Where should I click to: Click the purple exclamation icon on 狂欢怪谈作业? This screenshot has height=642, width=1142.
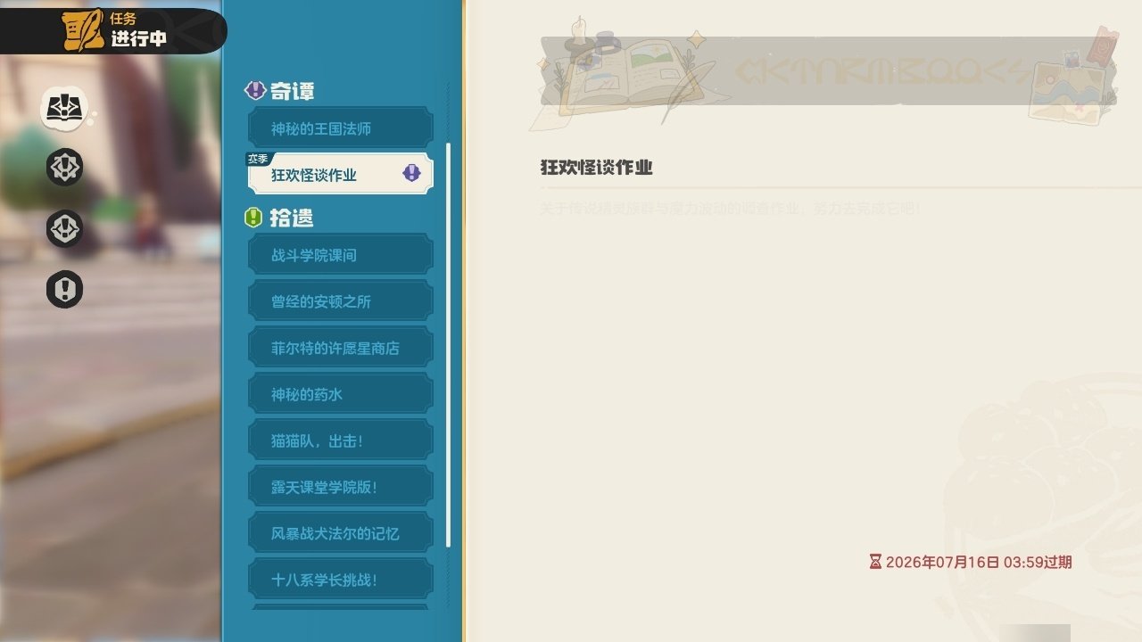pos(411,173)
